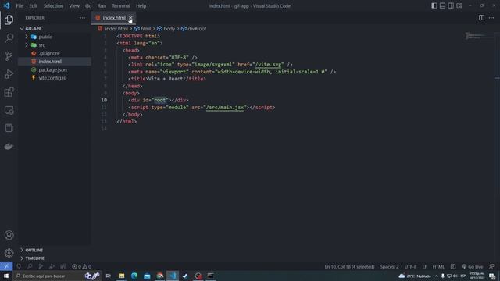Click body breadcrumb segment
Viewport: 500px width, 281px height.
[169, 29]
